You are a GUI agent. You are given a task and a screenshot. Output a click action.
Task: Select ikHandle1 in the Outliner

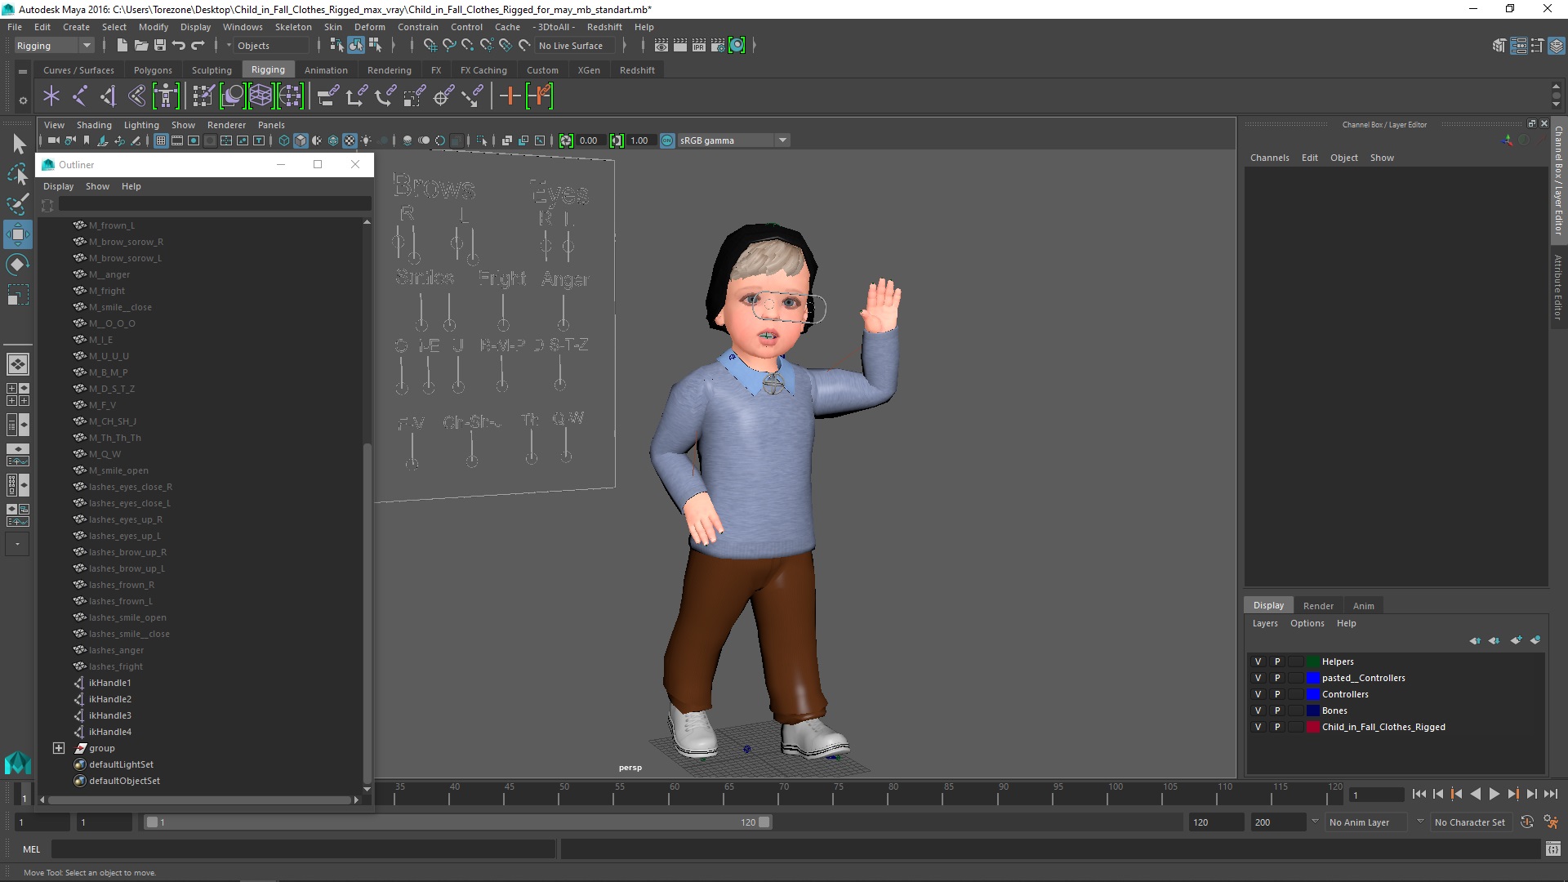[x=109, y=683]
